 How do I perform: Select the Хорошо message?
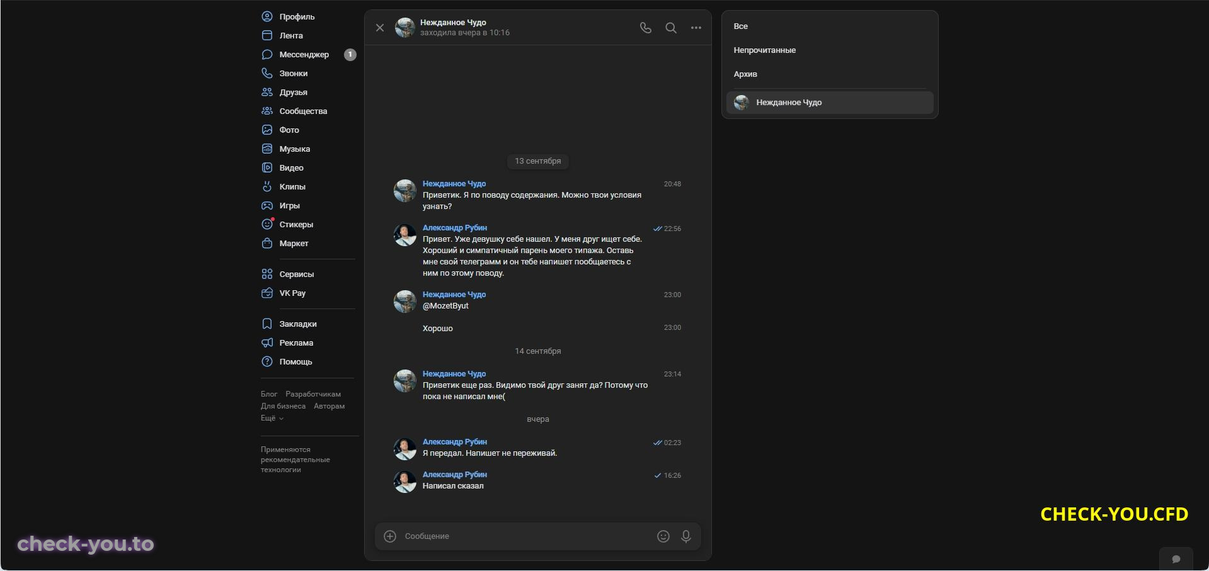coord(438,329)
